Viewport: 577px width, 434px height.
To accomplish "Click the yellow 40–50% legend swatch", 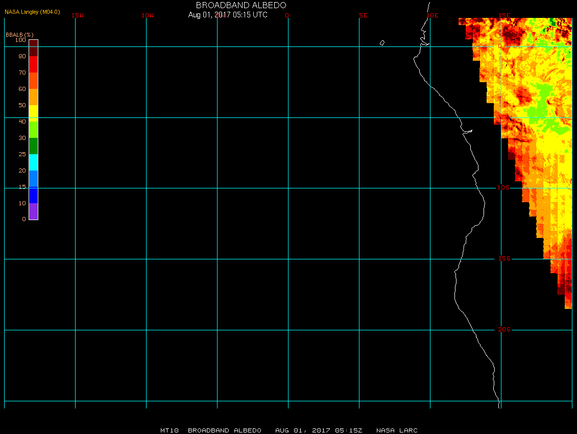I will point(34,113).
